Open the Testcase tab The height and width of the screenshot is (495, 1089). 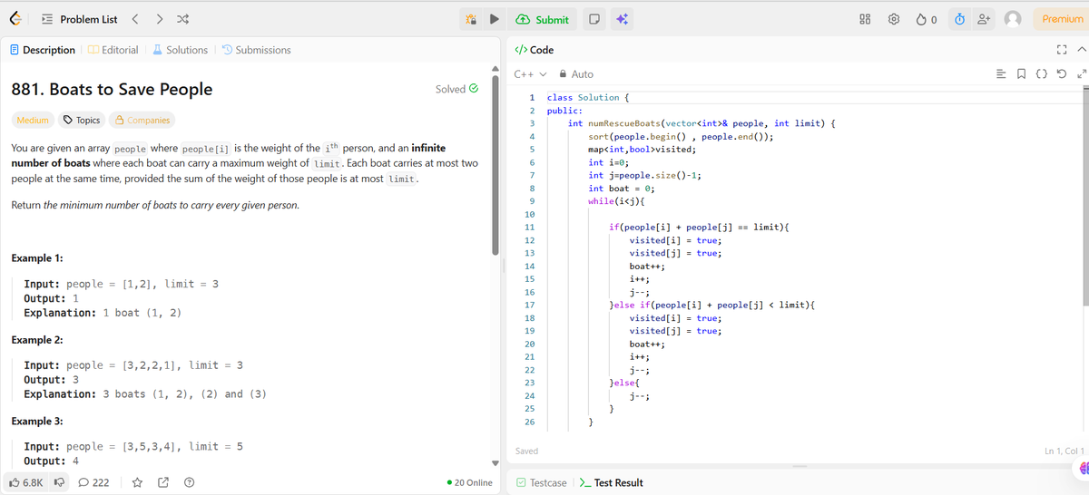[542, 482]
